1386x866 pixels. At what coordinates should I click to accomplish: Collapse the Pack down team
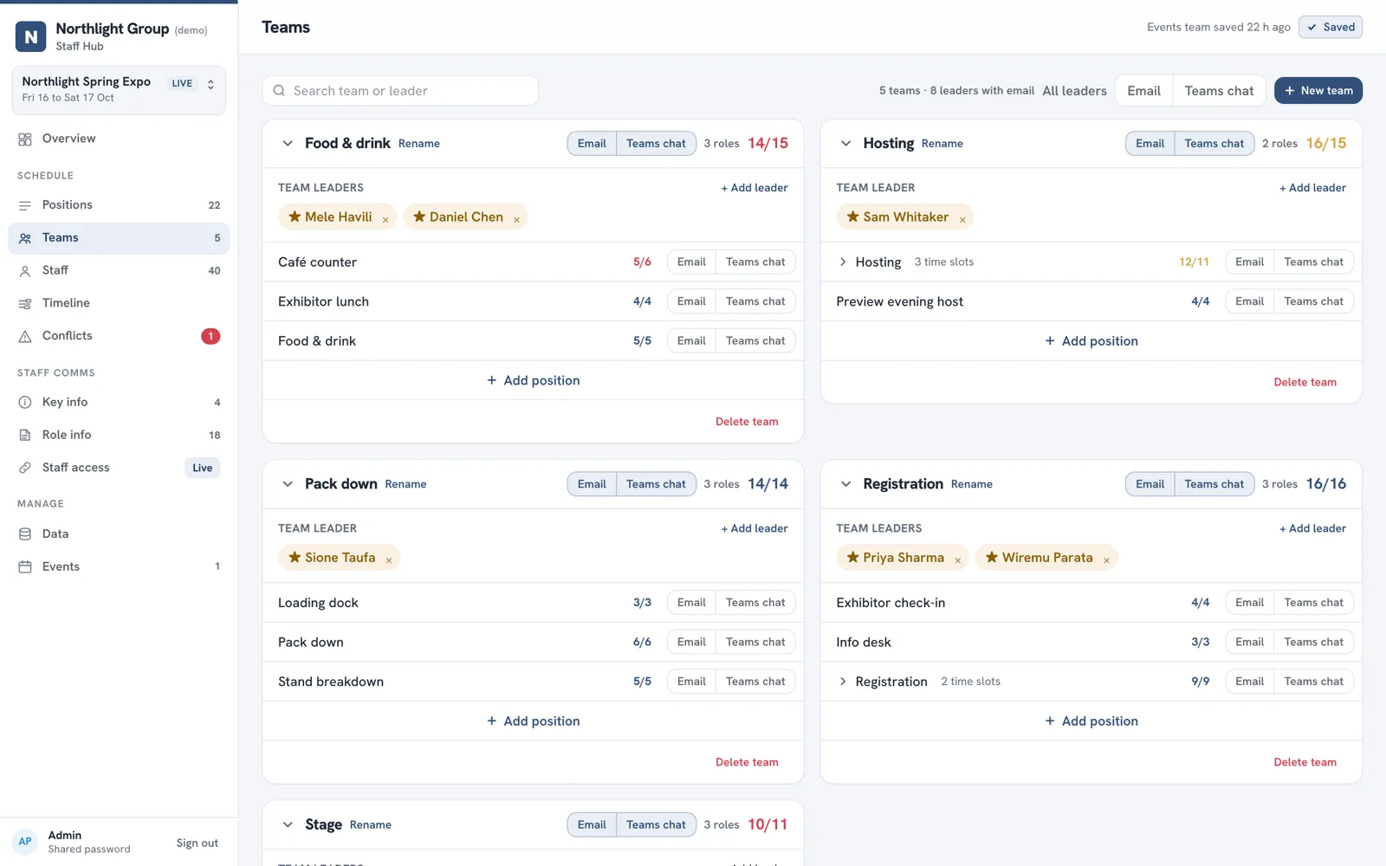[x=288, y=484]
